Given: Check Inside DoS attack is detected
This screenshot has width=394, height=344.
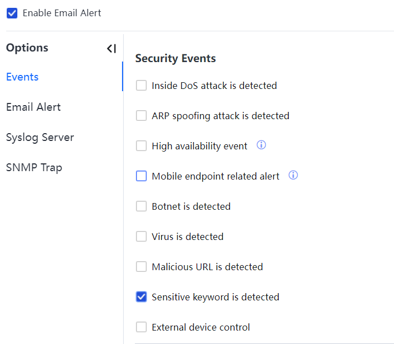Looking at the screenshot, I should (142, 86).
